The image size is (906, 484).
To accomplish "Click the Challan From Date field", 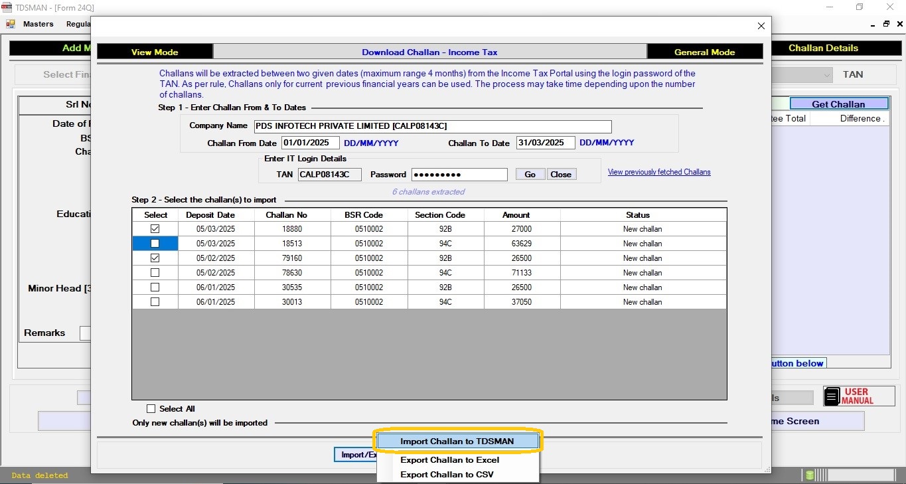I will tap(310, 143).
